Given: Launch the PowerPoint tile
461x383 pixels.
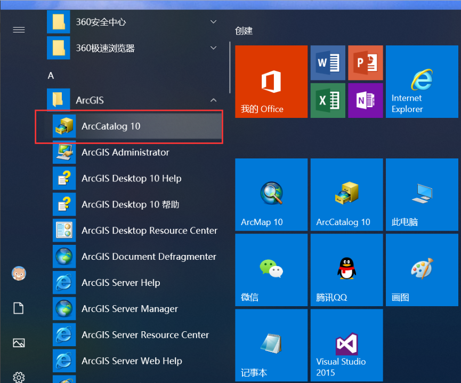Looking at the screenshot, I should point(366,62).
